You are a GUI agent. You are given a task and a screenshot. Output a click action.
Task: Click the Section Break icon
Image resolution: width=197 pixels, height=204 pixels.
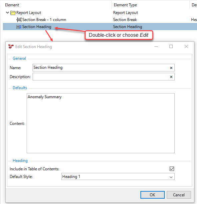[19, 20]
